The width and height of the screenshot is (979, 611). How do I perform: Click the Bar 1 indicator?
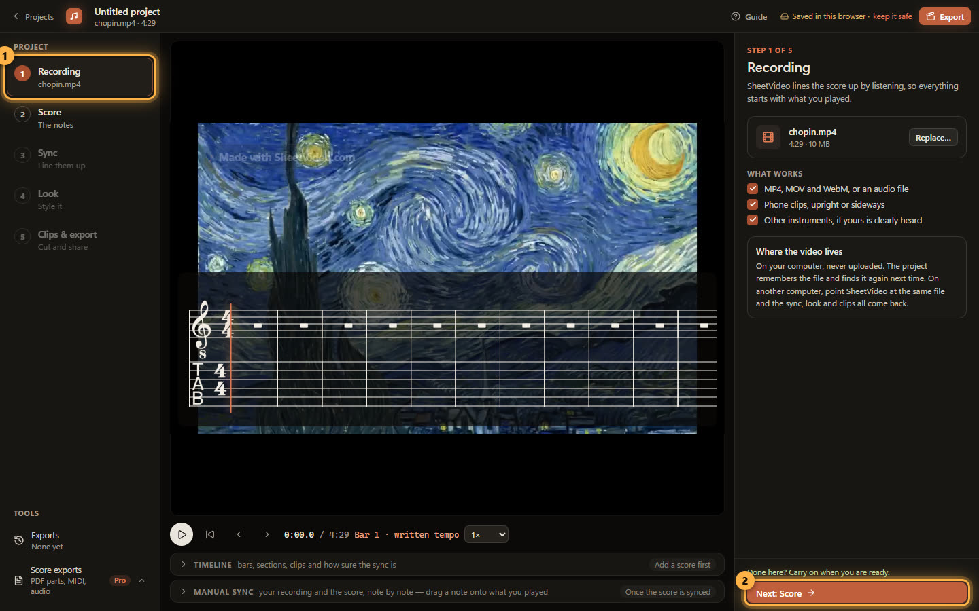[x=366, y=535]
